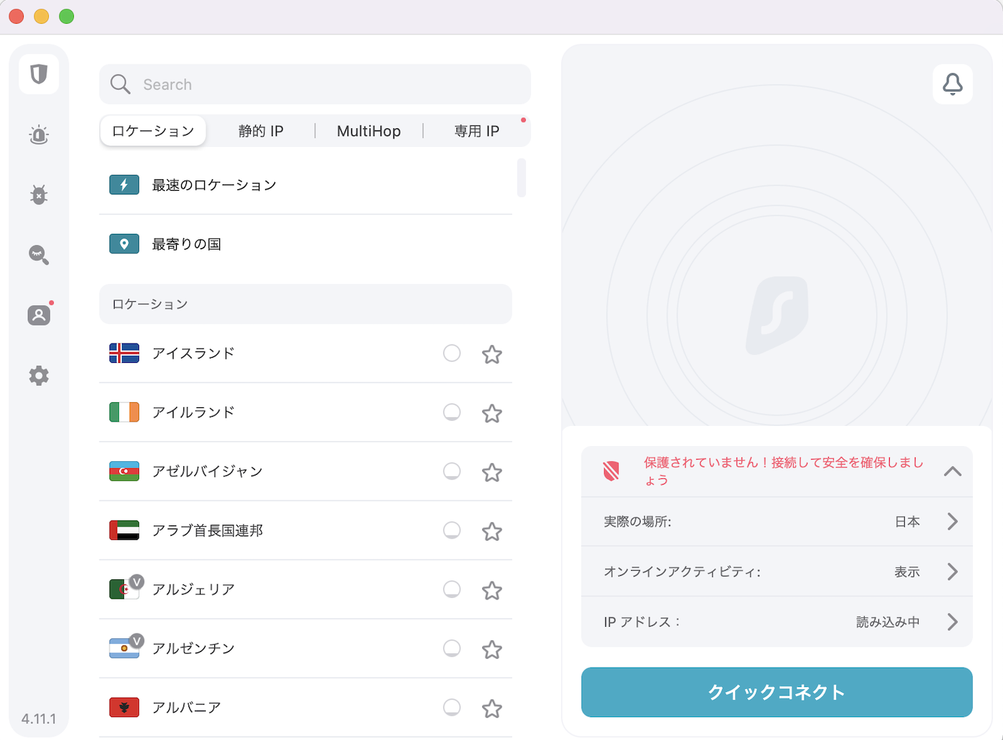Click the pin icon for 最寄りの国
Viewport: 1003px width, 740px height.
tap(124, 244)
